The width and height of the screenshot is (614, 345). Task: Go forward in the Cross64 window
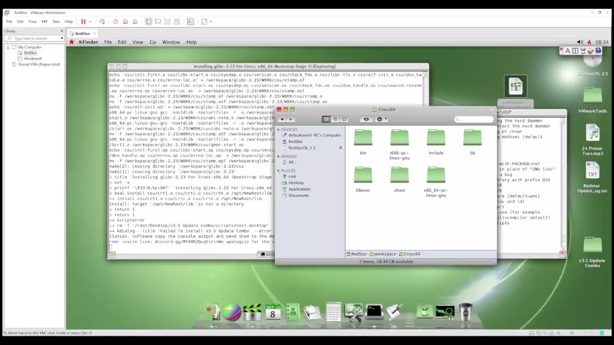290,119
